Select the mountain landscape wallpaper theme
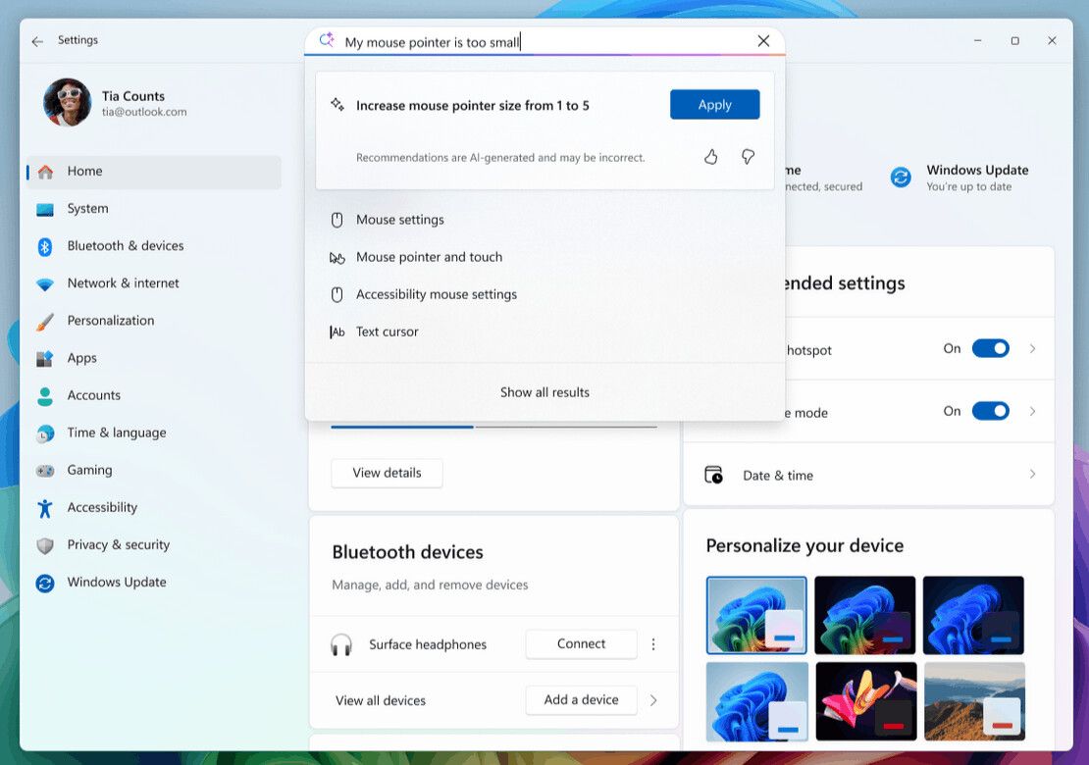1089x765 pixels. [974, 700]
